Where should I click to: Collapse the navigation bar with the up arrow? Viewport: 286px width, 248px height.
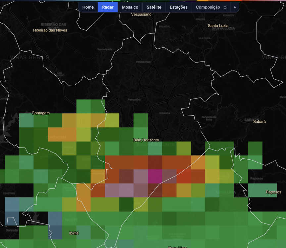[x=235, y=7]
